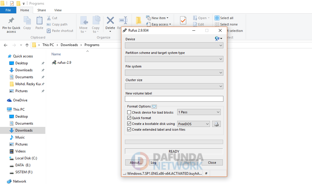Click the select ISO disk image icon

click(216, 124)
